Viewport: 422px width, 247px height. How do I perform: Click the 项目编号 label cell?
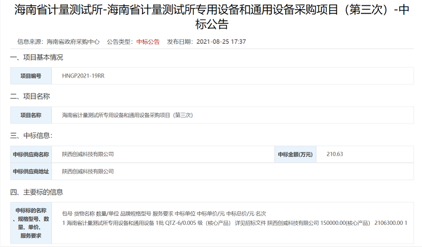[x=31, y=76]
